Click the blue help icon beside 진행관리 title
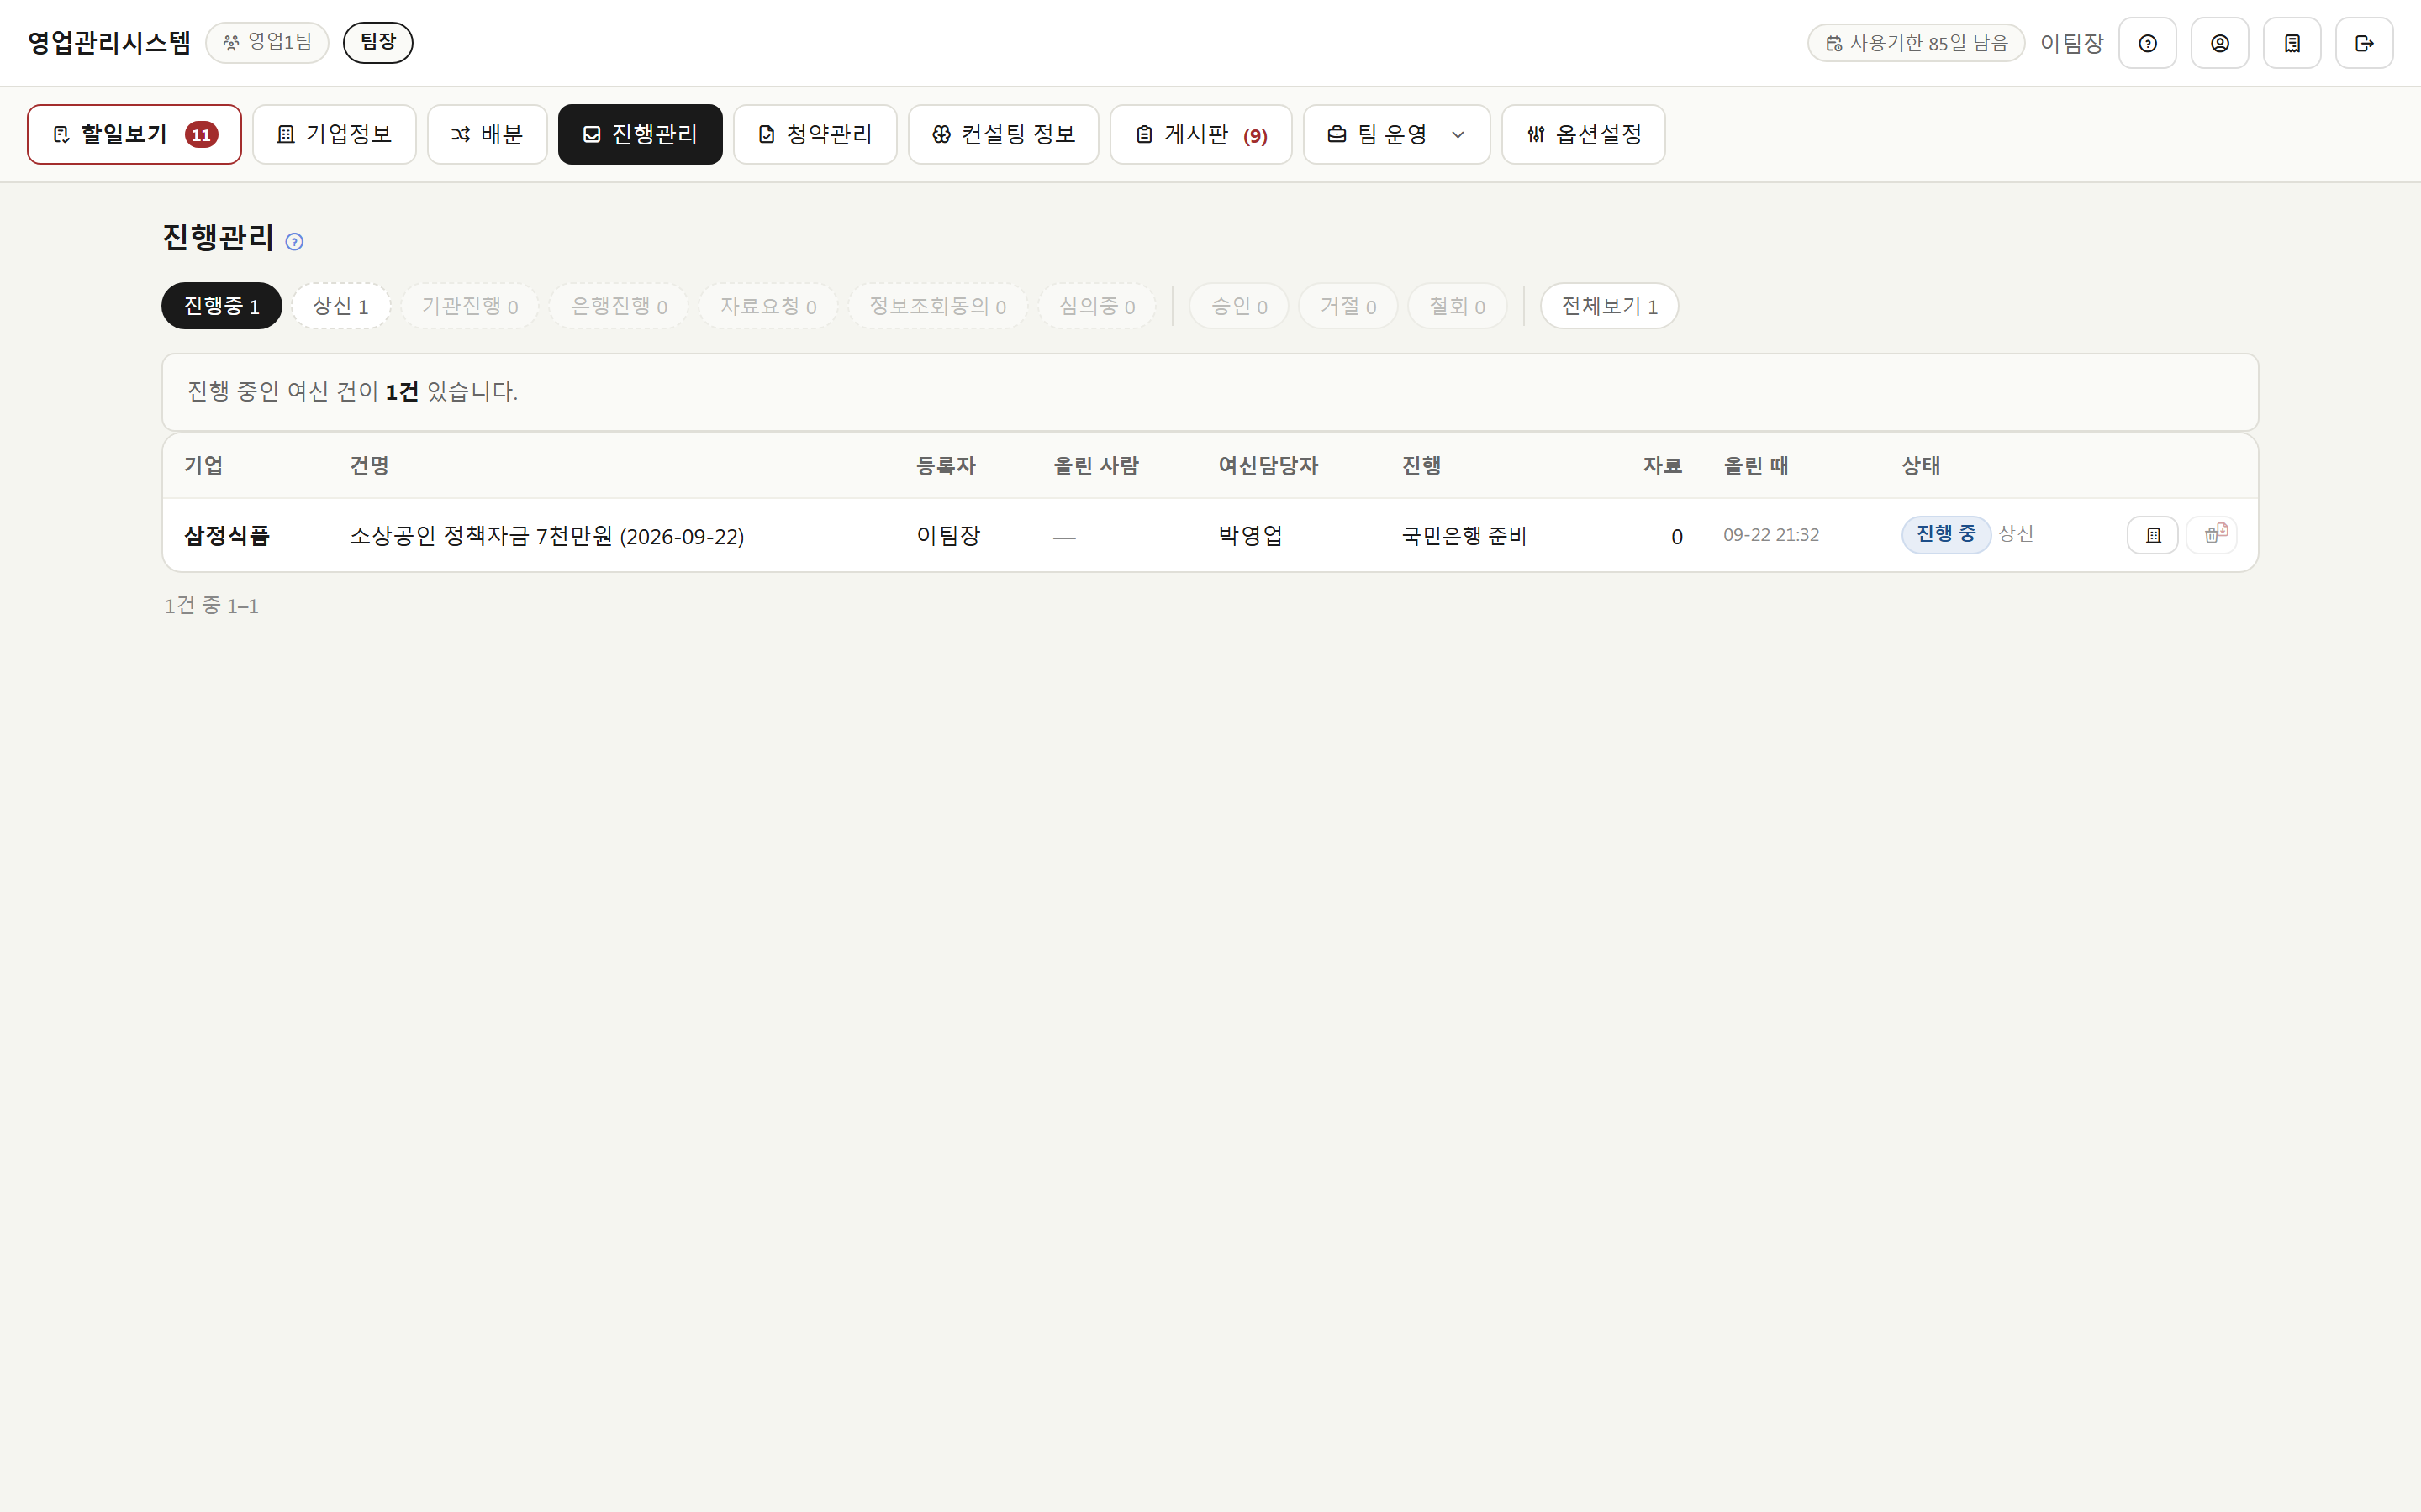This screenshot has height=1512, width=2421. 294,241
